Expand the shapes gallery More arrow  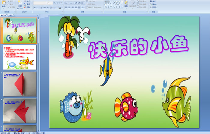click(122, 7)
